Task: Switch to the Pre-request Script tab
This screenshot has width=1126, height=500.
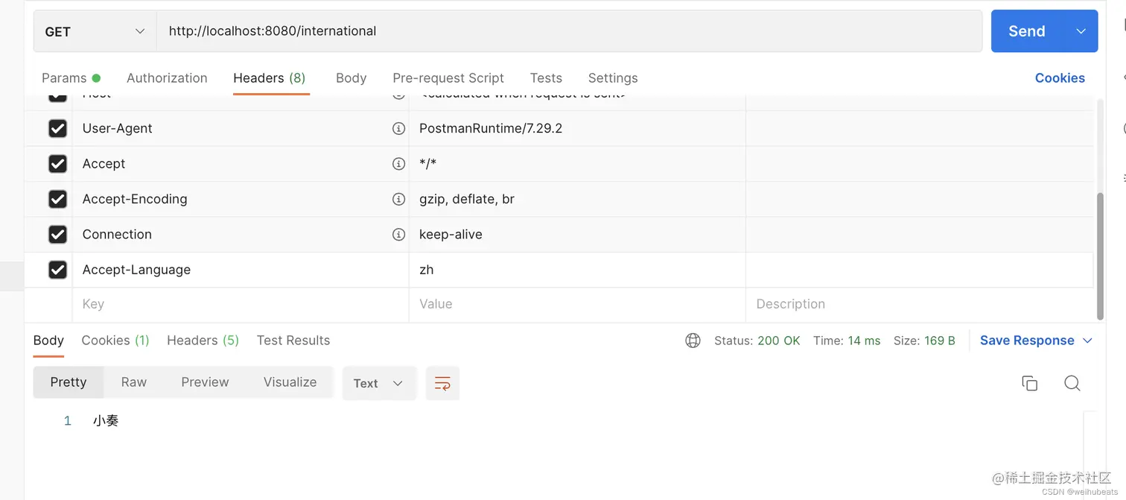Action: pos(448,77)
